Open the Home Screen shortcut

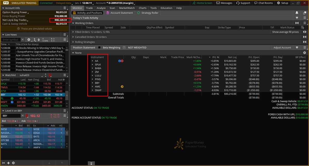click(203, 3)
